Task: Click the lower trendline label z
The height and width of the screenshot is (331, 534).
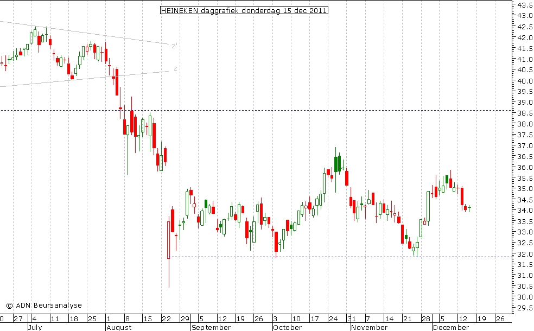Action: pos(175,69)
